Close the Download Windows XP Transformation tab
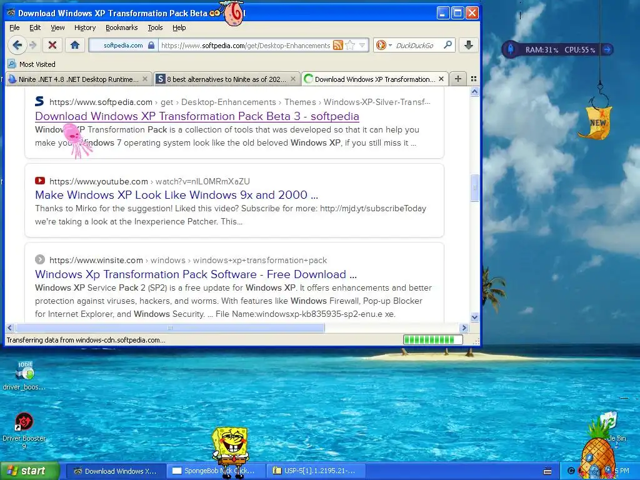Viewport: 640px width, 480px height. pos(441,79)
